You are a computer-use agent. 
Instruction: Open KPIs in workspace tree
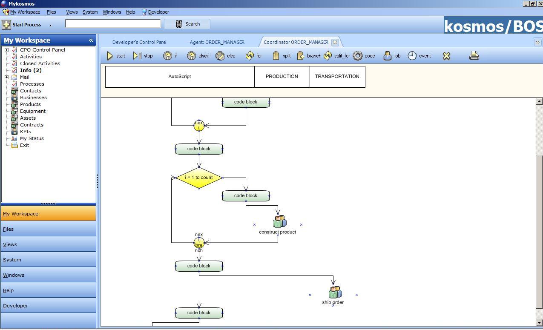tap(26, 132)
